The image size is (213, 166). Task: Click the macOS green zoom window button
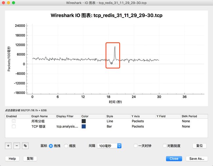pos(13,3)
